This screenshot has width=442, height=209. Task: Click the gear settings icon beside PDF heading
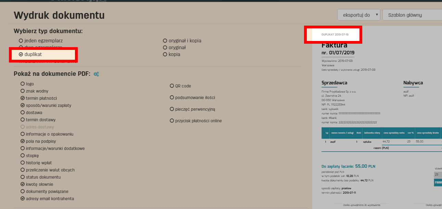pos(97,74)
